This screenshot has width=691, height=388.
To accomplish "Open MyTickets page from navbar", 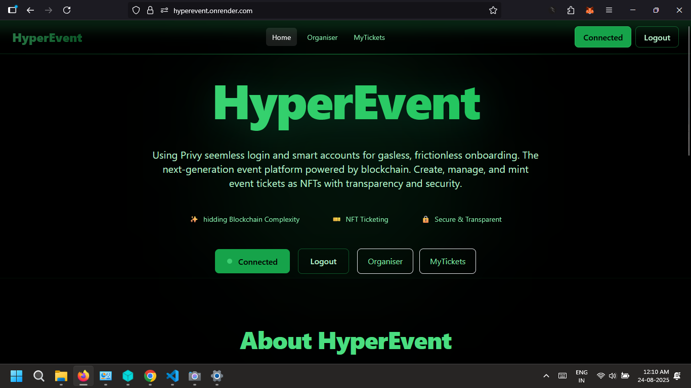I will click(x=369, y=37).
